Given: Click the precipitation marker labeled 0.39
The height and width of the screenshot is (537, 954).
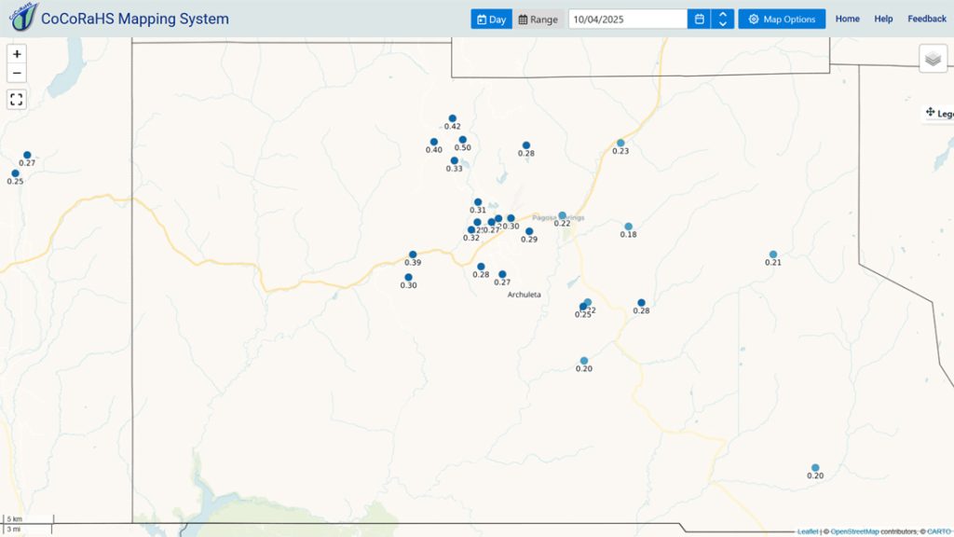Looking at the screenshot, I should click(413, 255).
